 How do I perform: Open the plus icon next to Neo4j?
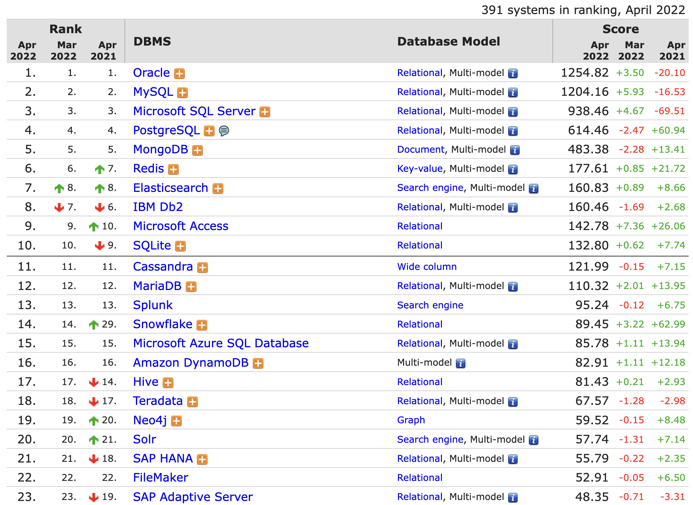click(x=176, y=421)
